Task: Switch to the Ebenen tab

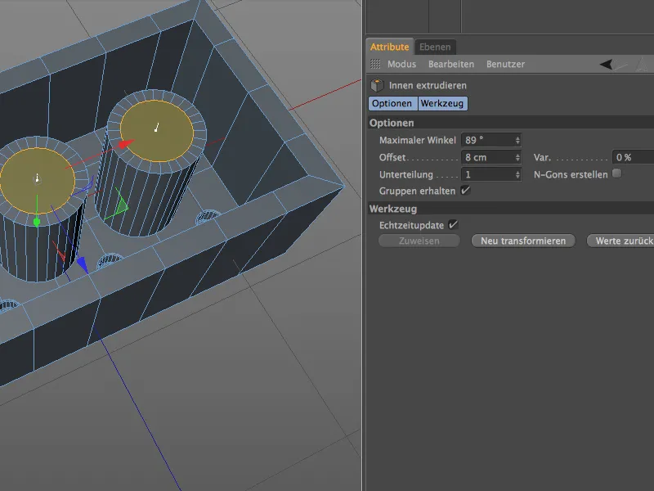Action: [435, 47]
